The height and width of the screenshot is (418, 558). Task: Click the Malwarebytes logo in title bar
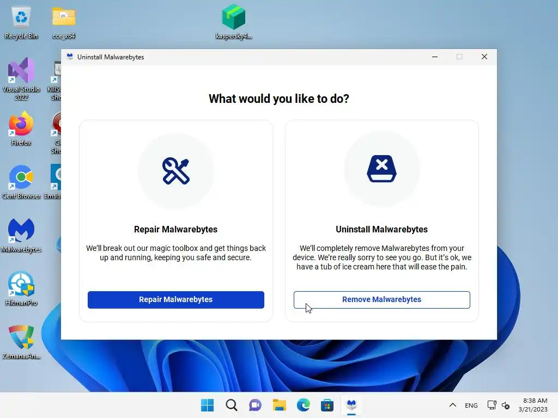pyautogui.click(x=70, y=57)
